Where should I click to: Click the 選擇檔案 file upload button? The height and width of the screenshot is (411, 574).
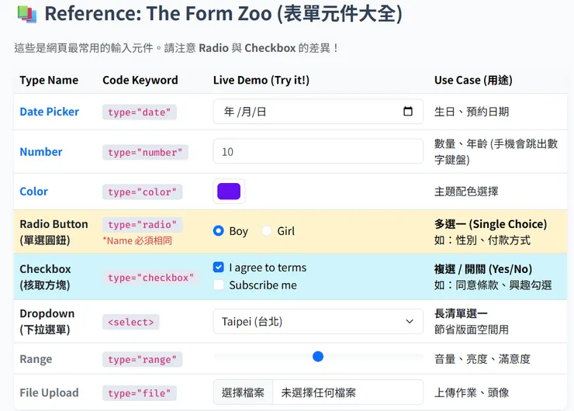tap(243, 392)
